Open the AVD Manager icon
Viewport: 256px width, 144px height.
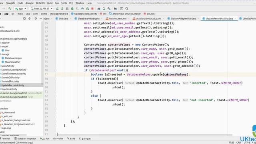104,9
